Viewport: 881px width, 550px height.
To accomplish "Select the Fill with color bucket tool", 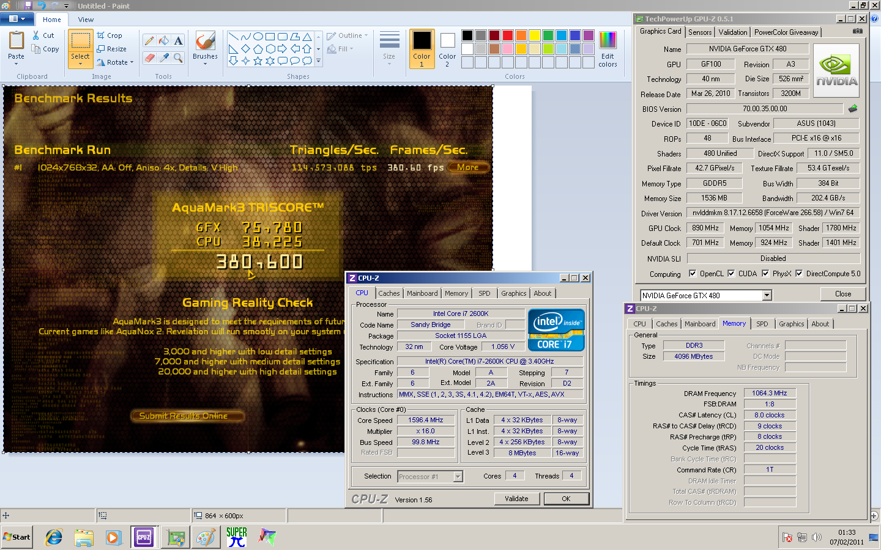I will (163, 41).
